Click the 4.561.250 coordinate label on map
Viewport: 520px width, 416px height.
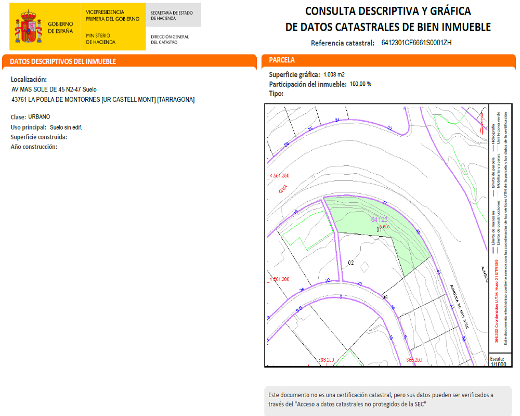pyautogui.click(x=278, y=176)
